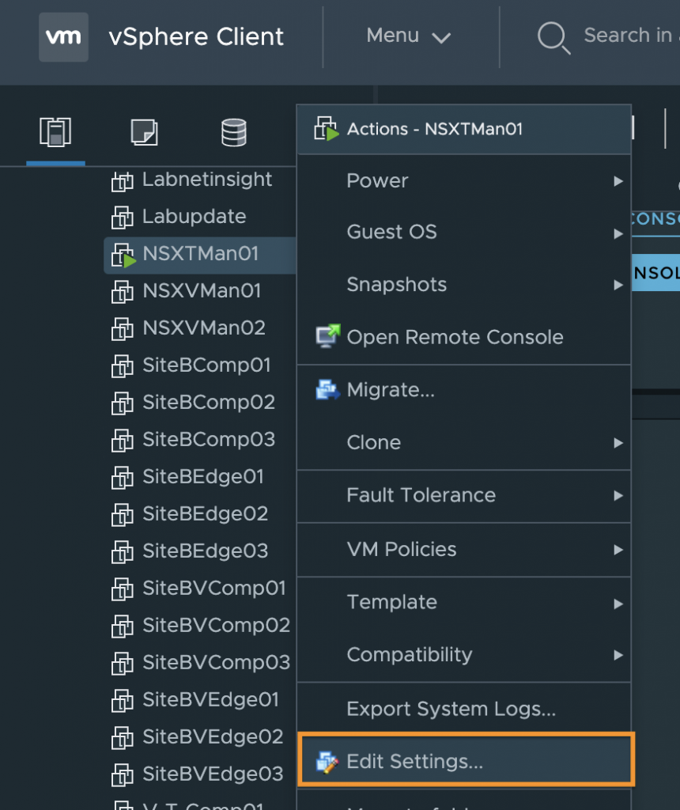
Task: Select the SiteBComp03 VM
Action: [209, 440]
